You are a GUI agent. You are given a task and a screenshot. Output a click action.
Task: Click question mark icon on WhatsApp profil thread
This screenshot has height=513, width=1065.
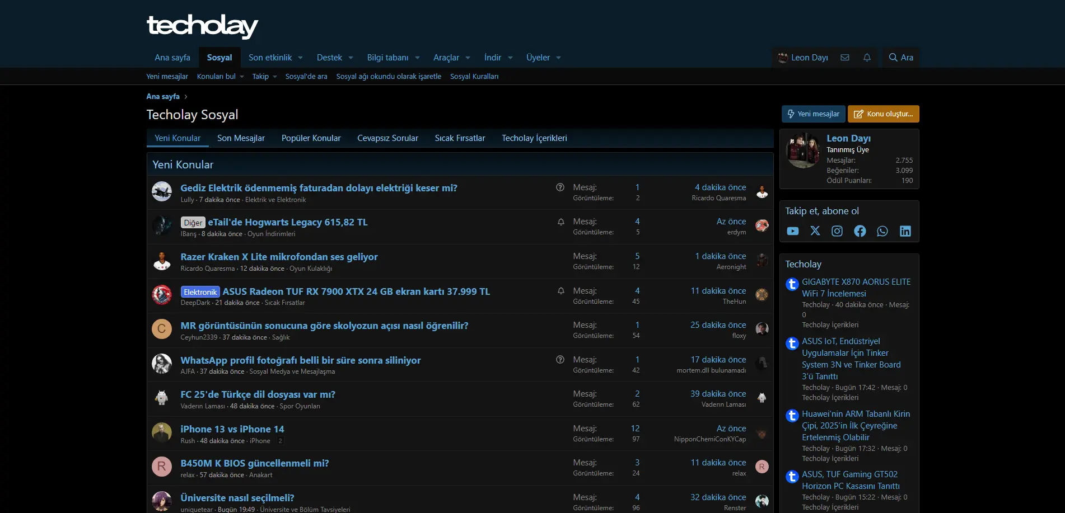[x=560, y=360]
